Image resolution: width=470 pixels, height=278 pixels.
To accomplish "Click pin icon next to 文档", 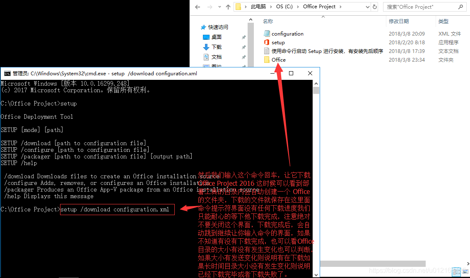I will point(243,57).
